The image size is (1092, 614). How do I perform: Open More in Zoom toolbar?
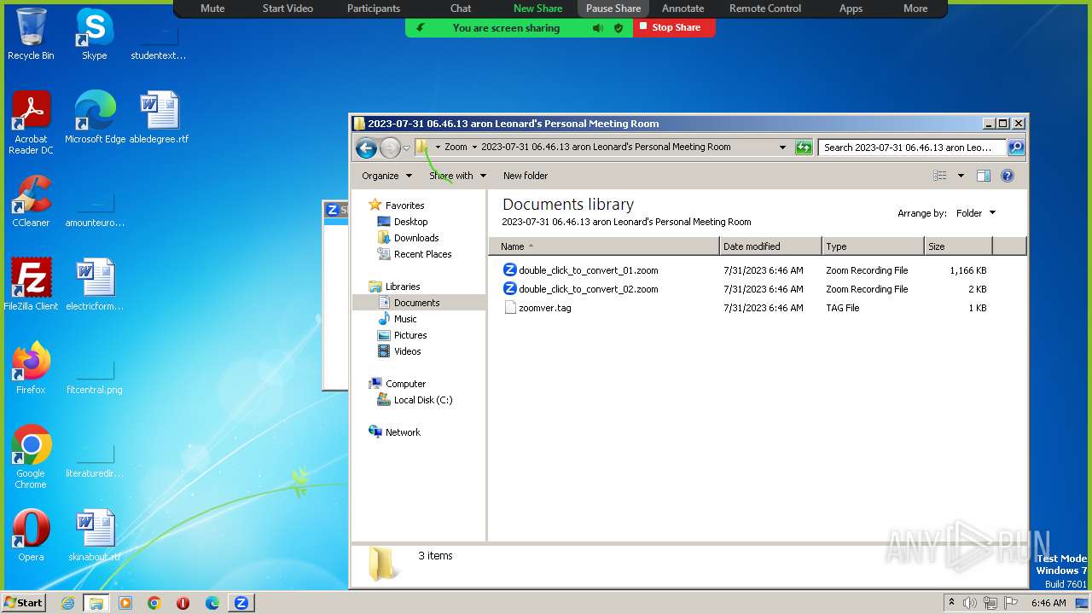pyautogui.click(x=915, y=9)
